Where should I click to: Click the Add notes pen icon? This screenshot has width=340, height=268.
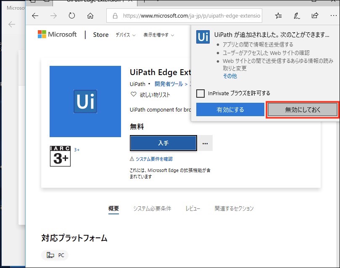point(297,16)
